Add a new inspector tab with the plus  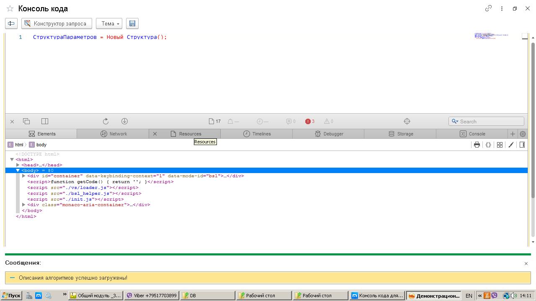tap(513, 134)
